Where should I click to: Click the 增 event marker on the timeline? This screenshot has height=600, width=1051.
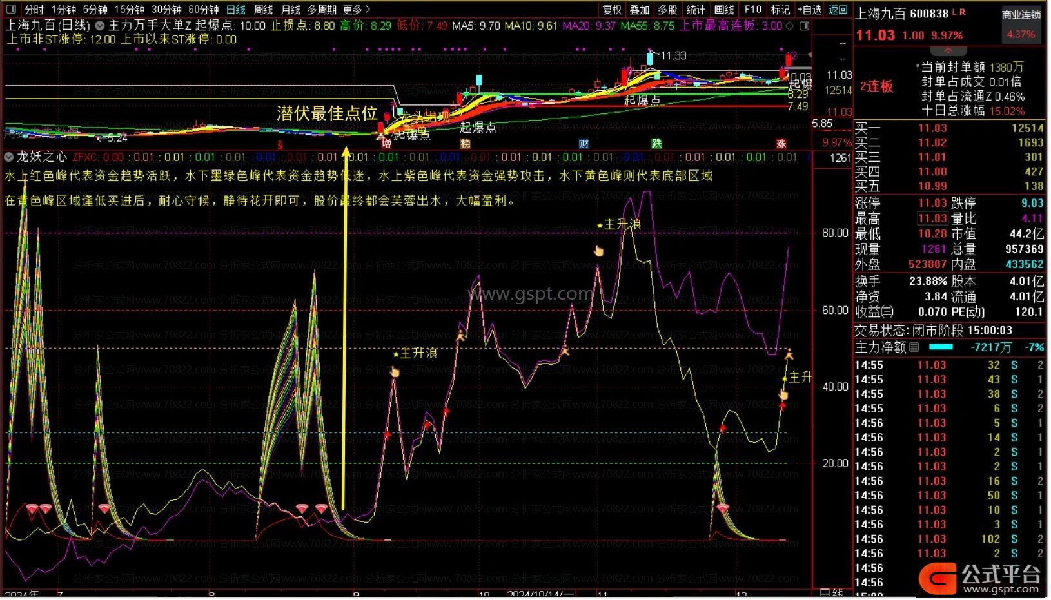[386, 144]
